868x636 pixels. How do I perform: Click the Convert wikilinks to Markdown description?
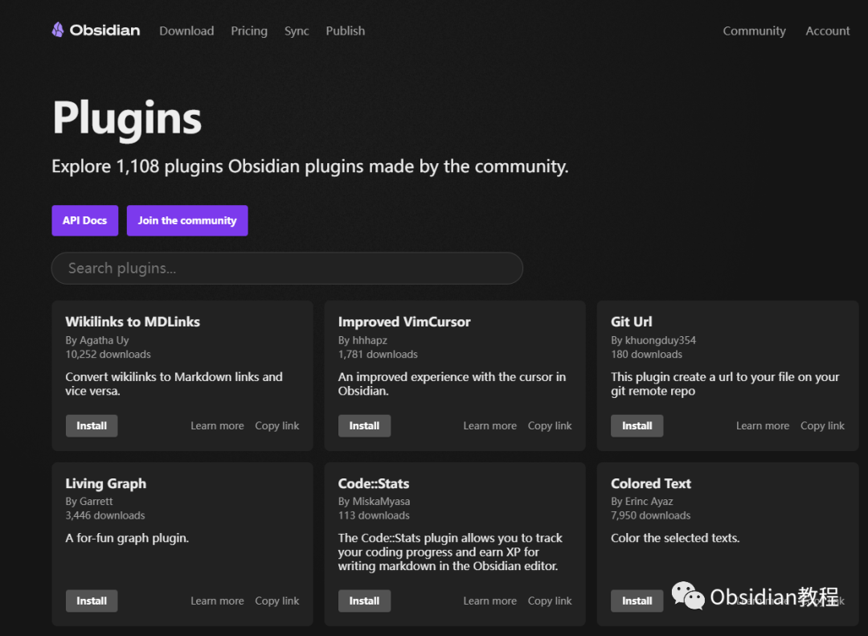click(174, 384)
